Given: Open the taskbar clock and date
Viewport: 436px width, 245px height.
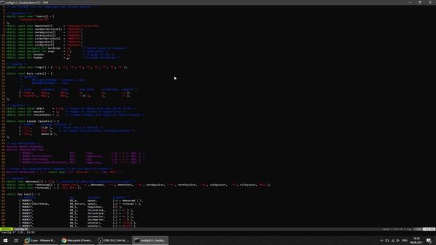Looking at the screenshot, I should coord(416,240).
